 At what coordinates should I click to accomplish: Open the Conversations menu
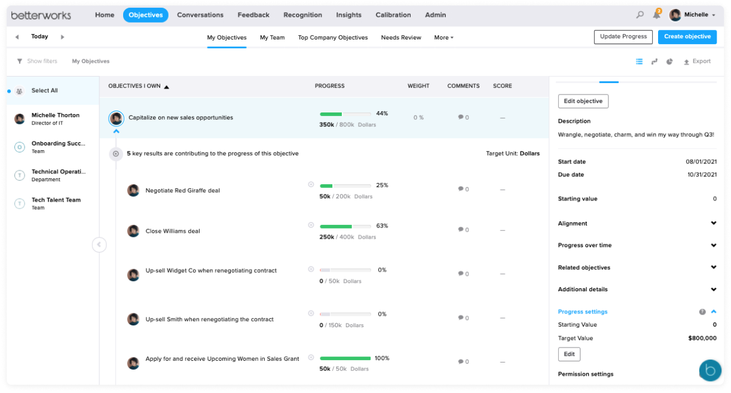coord(200,15)
